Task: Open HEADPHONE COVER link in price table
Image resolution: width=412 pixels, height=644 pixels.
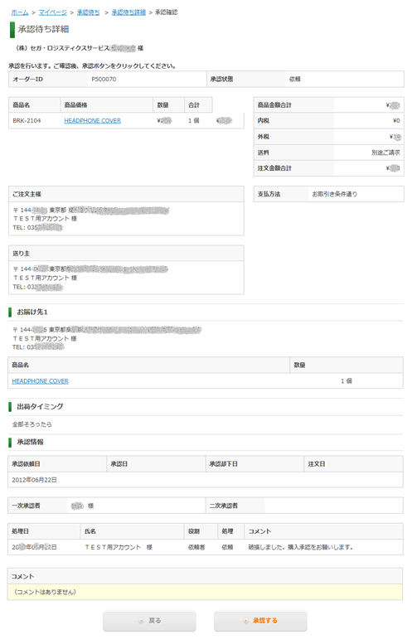Action: tap(92, 121)
